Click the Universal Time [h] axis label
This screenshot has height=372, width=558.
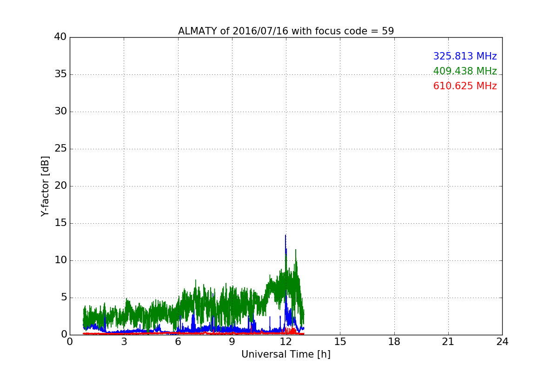[286, 354]
